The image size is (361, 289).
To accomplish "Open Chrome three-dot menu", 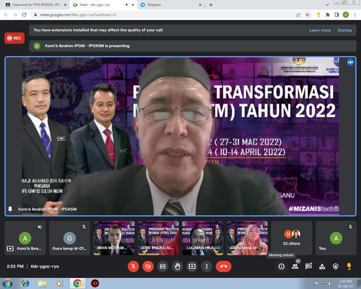I will coord(355,15).
